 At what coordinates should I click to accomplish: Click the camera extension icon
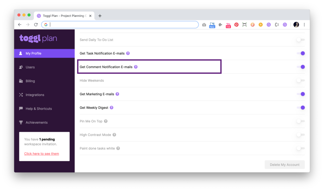(204, 25)
